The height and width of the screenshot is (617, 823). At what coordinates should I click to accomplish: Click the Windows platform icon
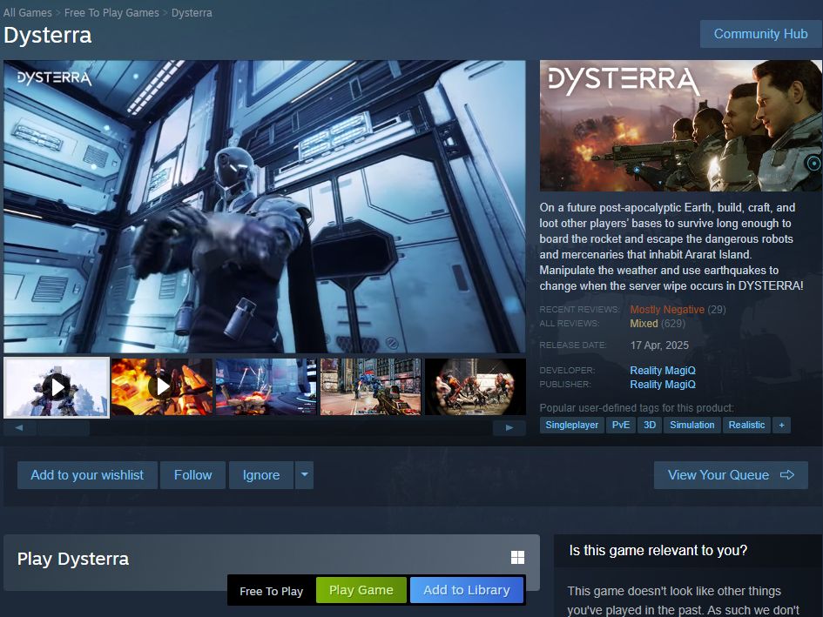pyautogui.click(x=517, y=558)
